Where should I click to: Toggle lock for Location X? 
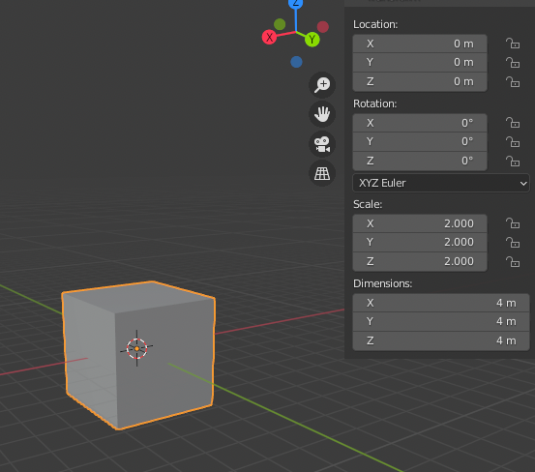[x=513, y=44]
